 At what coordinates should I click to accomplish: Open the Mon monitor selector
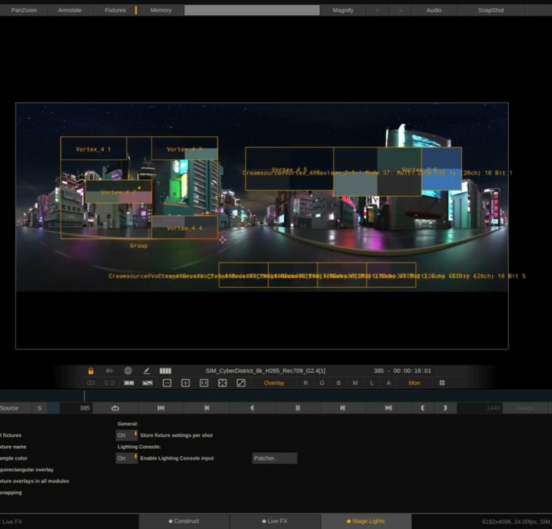pos(415,383)
